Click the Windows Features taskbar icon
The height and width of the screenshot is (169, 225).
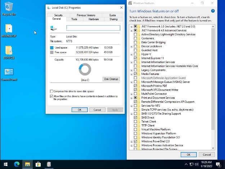49,164
